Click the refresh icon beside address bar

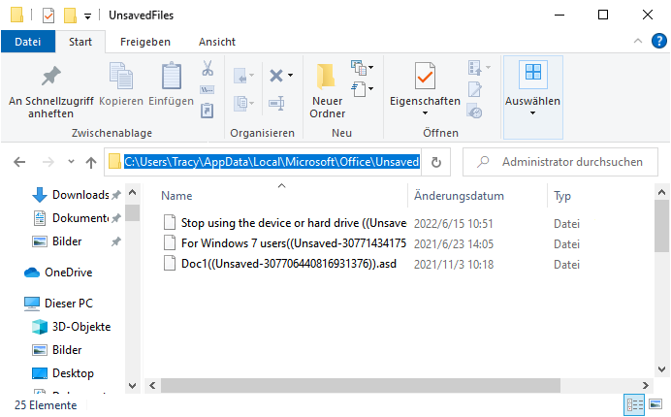click(436, 162)
